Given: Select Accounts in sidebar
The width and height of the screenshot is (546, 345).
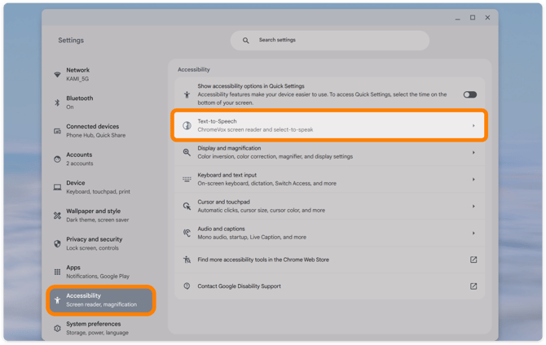Looking at the screenshot, I should 101,159.
